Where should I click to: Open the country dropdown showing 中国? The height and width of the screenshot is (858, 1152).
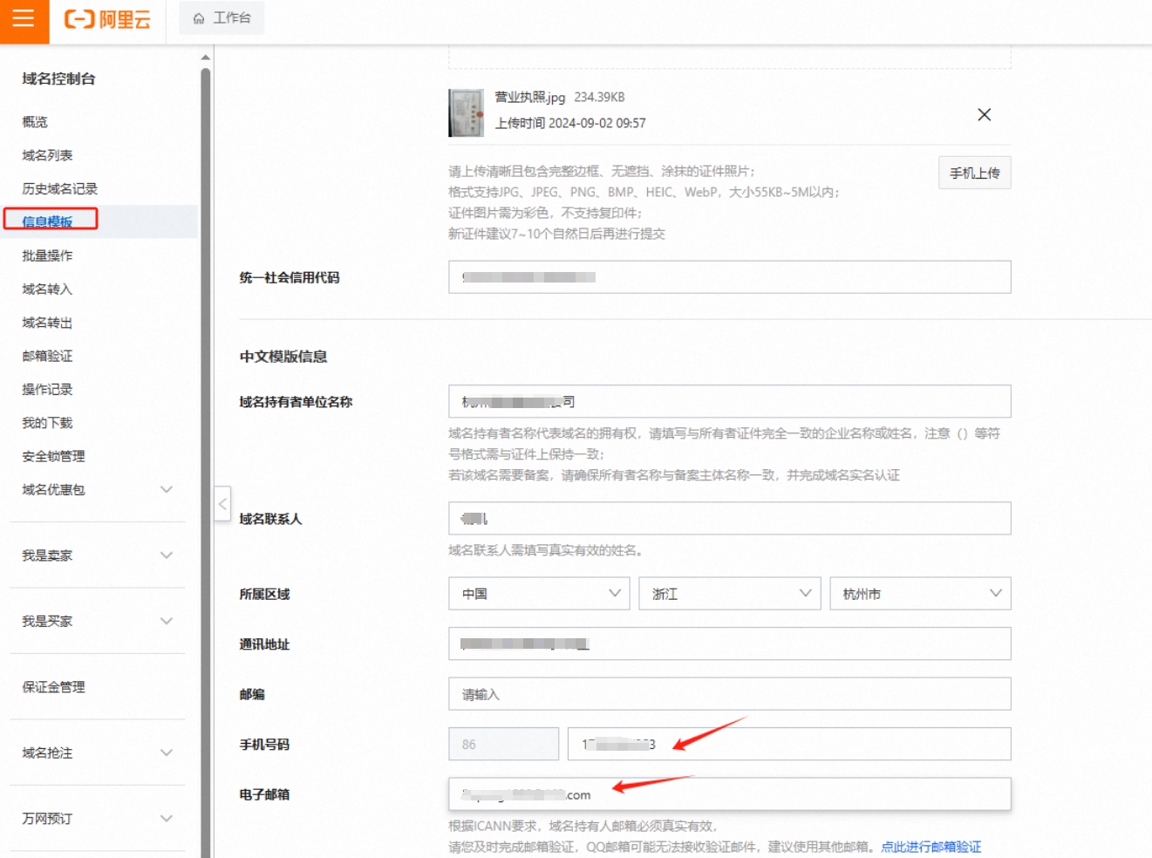click(539, 594)
